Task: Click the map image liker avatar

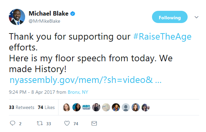Action: tap(106, 107)
